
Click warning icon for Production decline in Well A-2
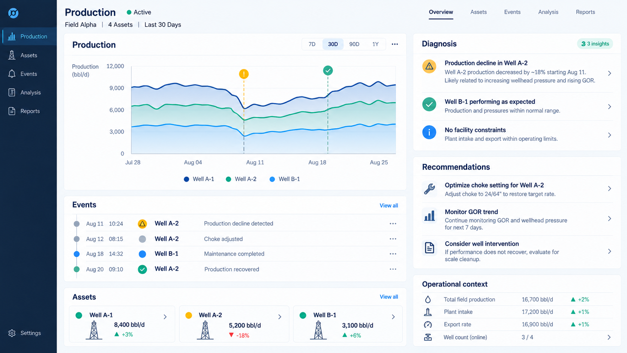click(429, 67)
